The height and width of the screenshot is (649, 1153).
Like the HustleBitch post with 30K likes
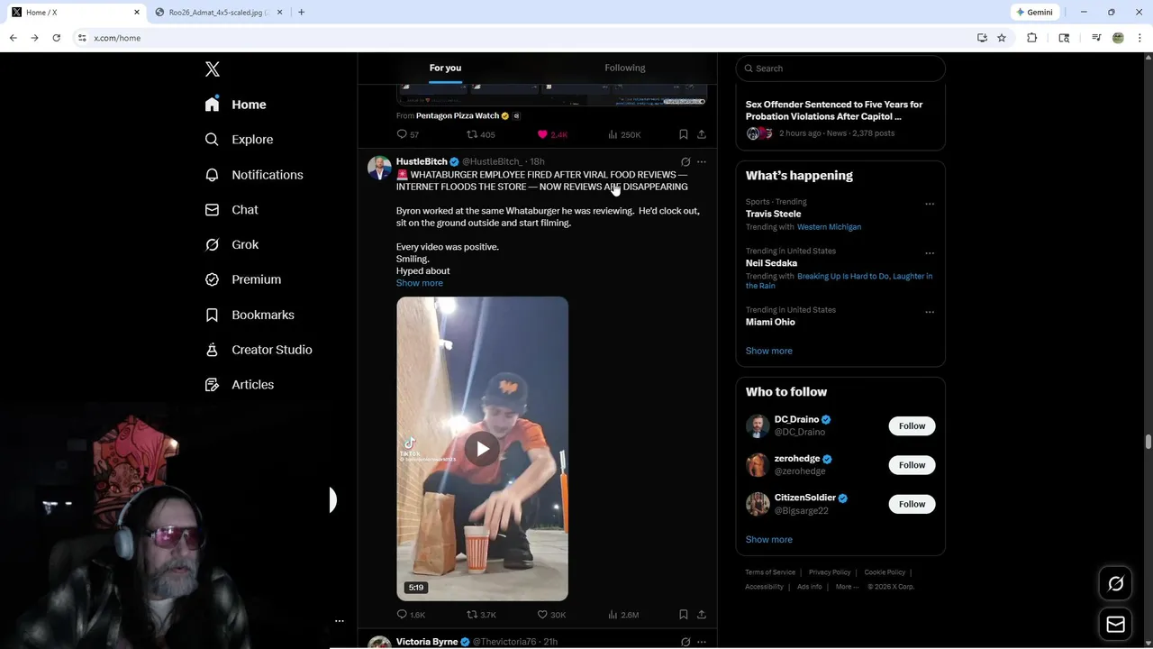tap(551, 615)
